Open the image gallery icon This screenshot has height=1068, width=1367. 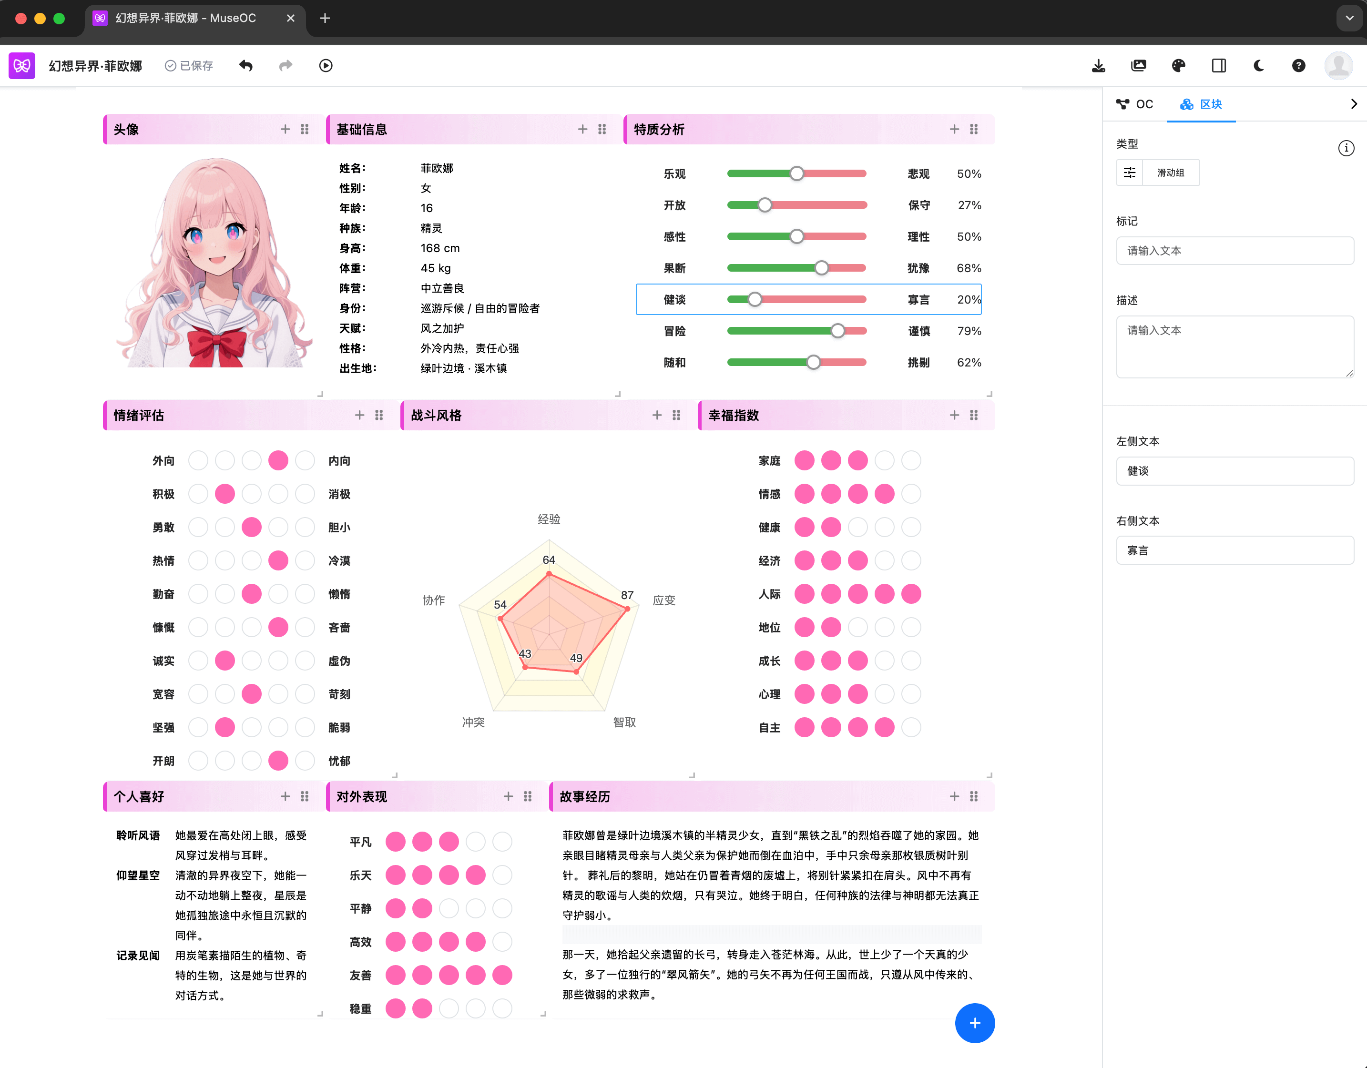(x=1139, y=66)
